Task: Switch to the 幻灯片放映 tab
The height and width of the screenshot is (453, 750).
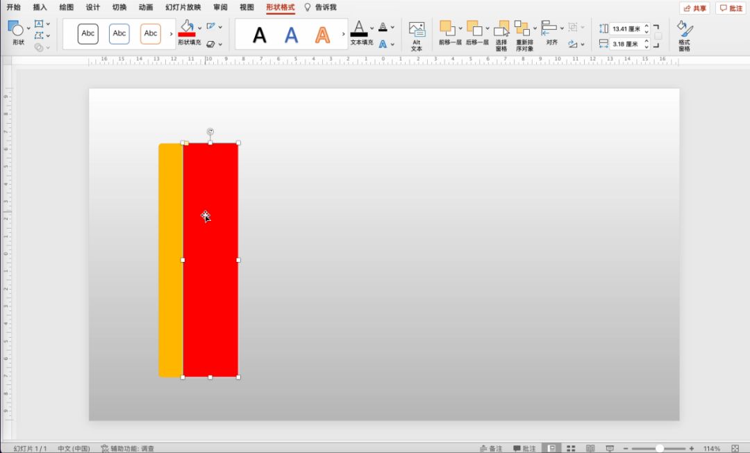Action: click(x=183, y=7)
